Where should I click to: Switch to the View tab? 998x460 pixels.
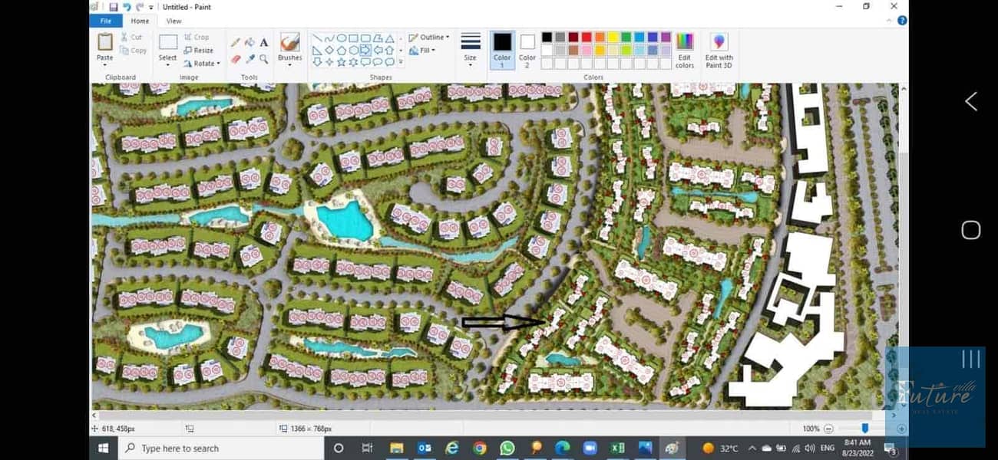tap(174, 21)
